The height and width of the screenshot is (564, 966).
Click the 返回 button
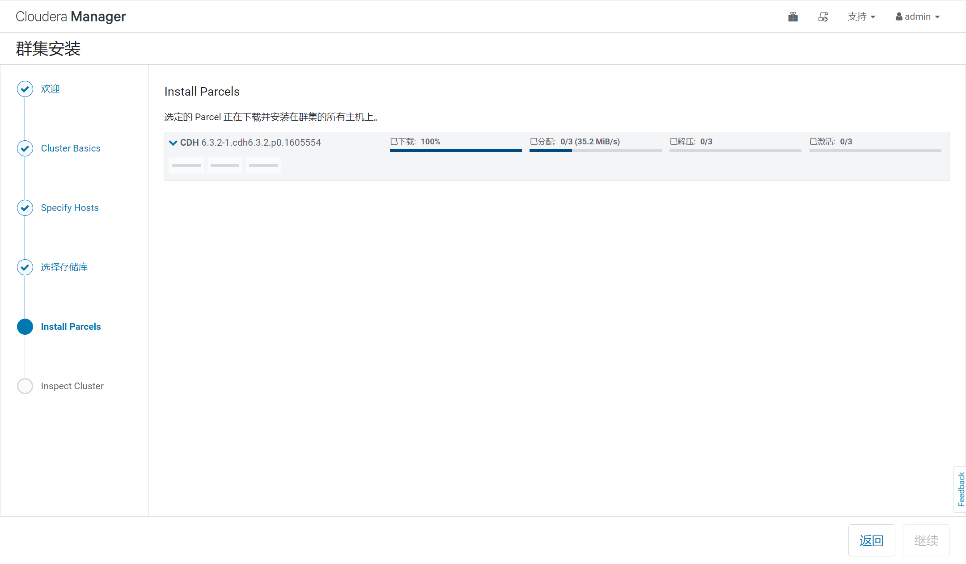871,540
